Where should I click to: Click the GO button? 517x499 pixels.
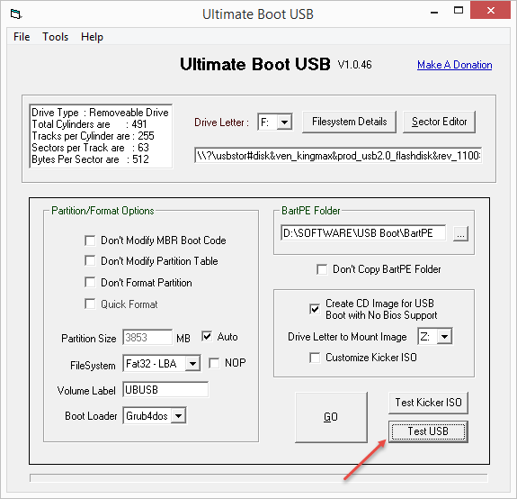331,417
